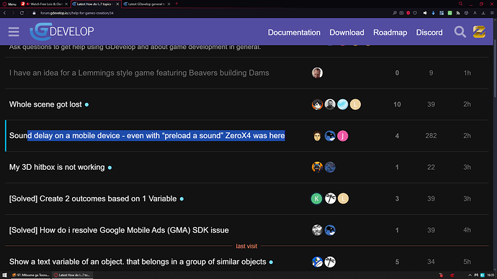The height and width of the screenshot is (279, 497).
Task: Click the GDevelop logo
Action: pyautogui.click(x=62, y=32)
